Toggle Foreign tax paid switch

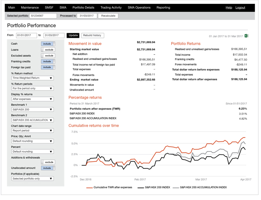48,67
